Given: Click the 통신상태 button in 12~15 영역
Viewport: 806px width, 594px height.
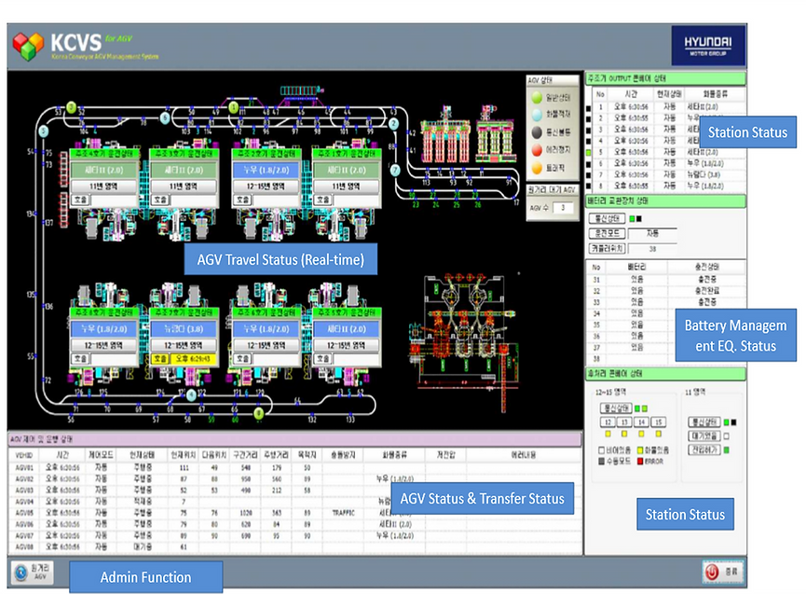Looking at the screenshot, I should tap(616, 408).
